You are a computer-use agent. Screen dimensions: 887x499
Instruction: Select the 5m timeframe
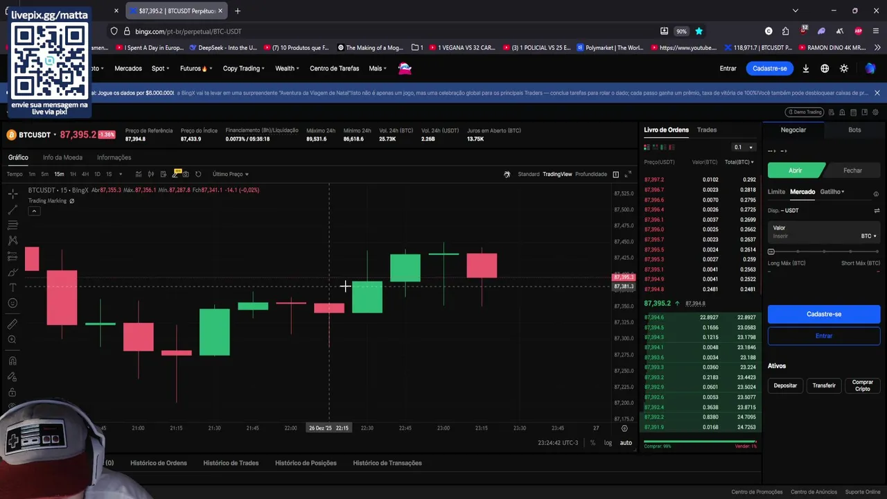(44, 174)
